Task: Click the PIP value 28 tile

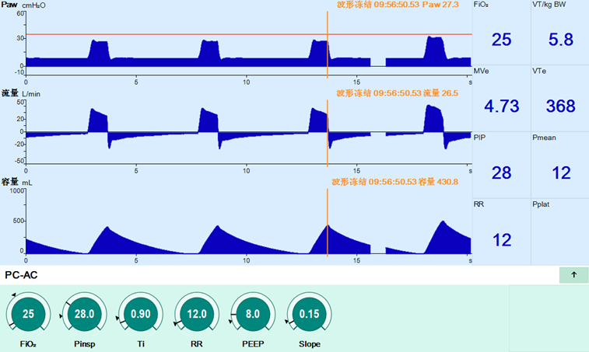Action: (501, 165)
